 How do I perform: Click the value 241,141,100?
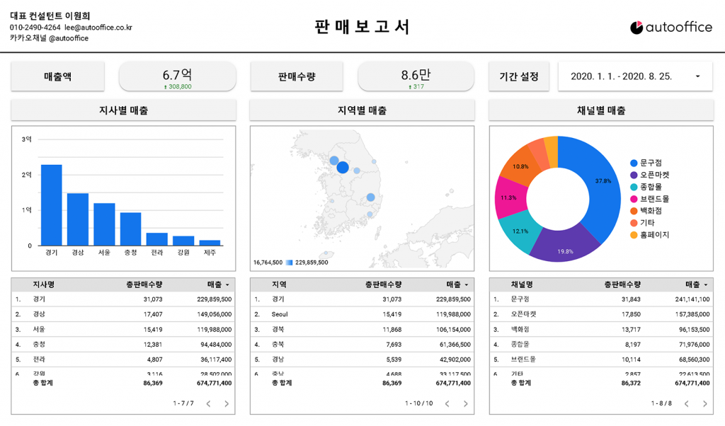tap(692, 299)
